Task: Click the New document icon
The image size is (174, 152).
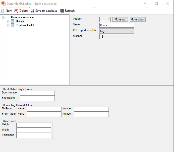Action: click(3, 11)
